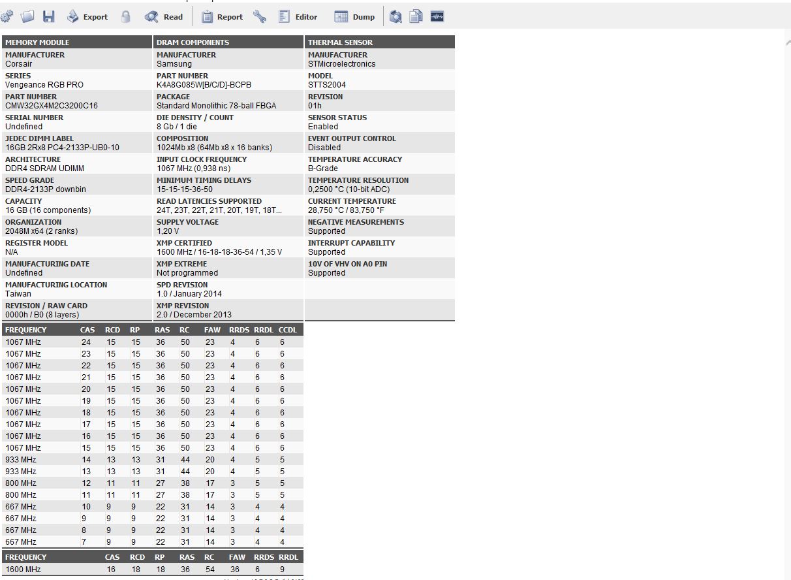Click read latencies supported value
791x580 pixels.
[x=219, y=210]
